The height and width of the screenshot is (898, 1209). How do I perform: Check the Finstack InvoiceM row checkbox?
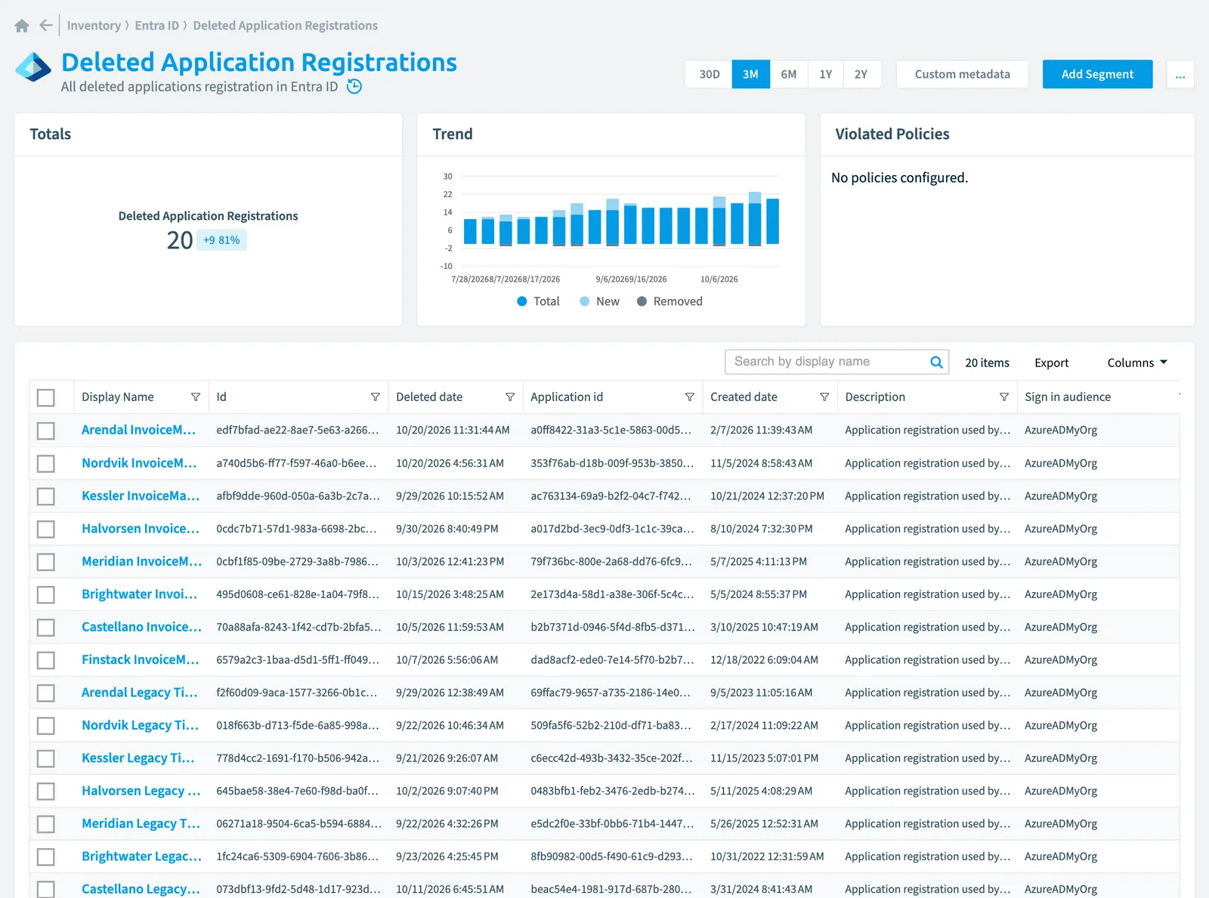pos(46,660)
